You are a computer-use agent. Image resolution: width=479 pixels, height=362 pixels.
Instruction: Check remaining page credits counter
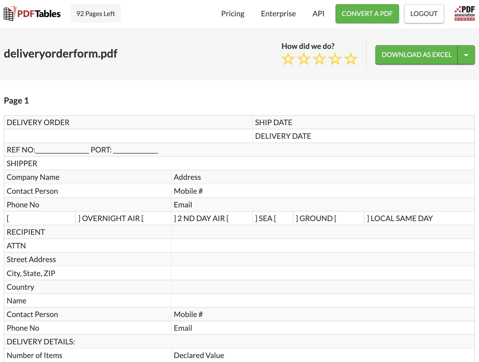pyautogui.click(x=95, y=13)
